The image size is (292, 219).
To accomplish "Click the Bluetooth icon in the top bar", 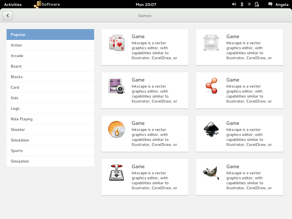I will pyautogui.click(x=241, y=4).
